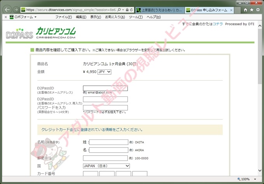
Task: Open the JAPAN (日本) country dropdown
Action: pyautogui.click(x=106, y=166)
